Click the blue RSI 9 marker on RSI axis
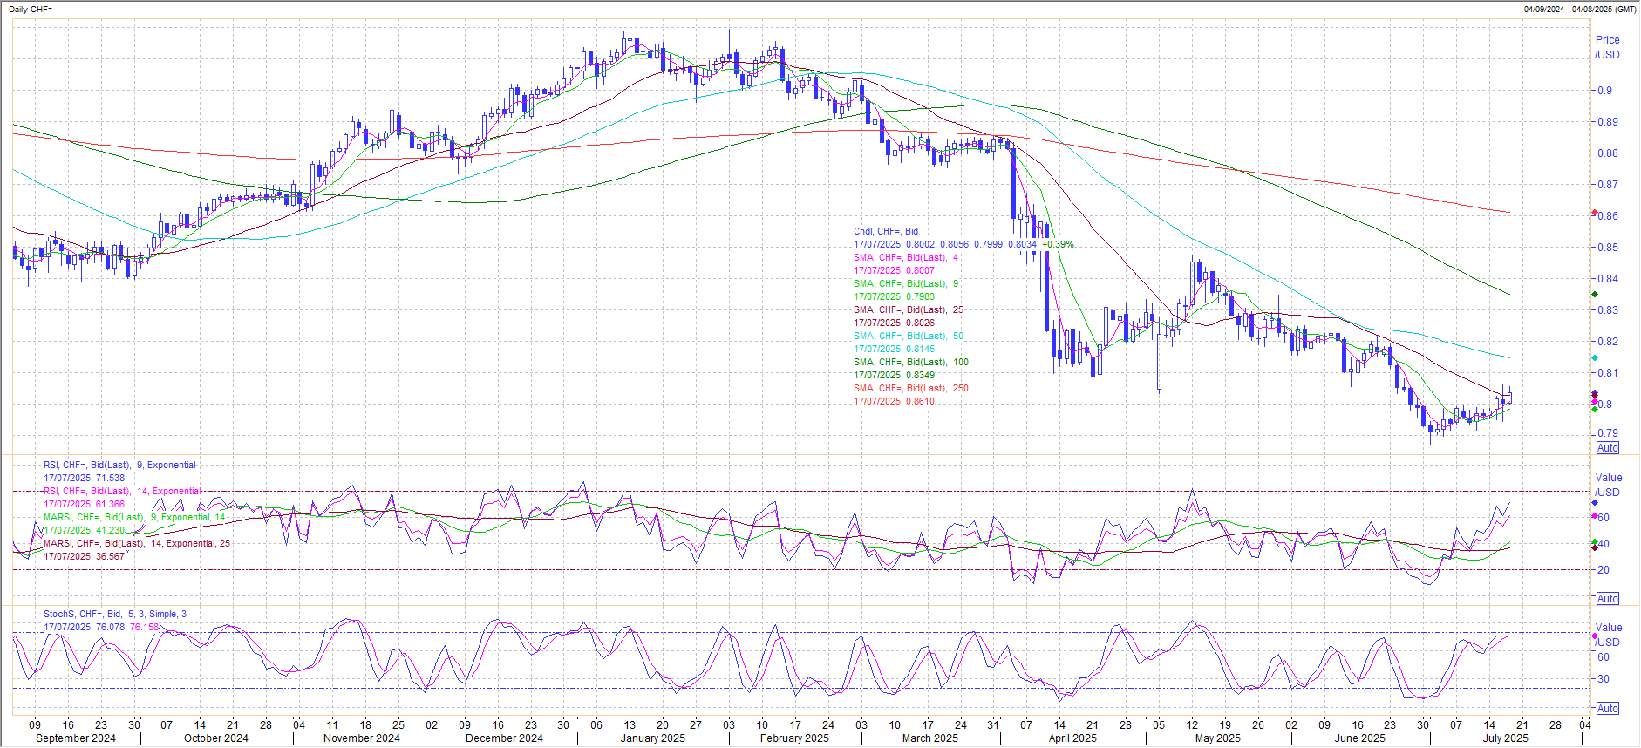The width and height of the screenshot is (1641, 748). (1595, 503)
